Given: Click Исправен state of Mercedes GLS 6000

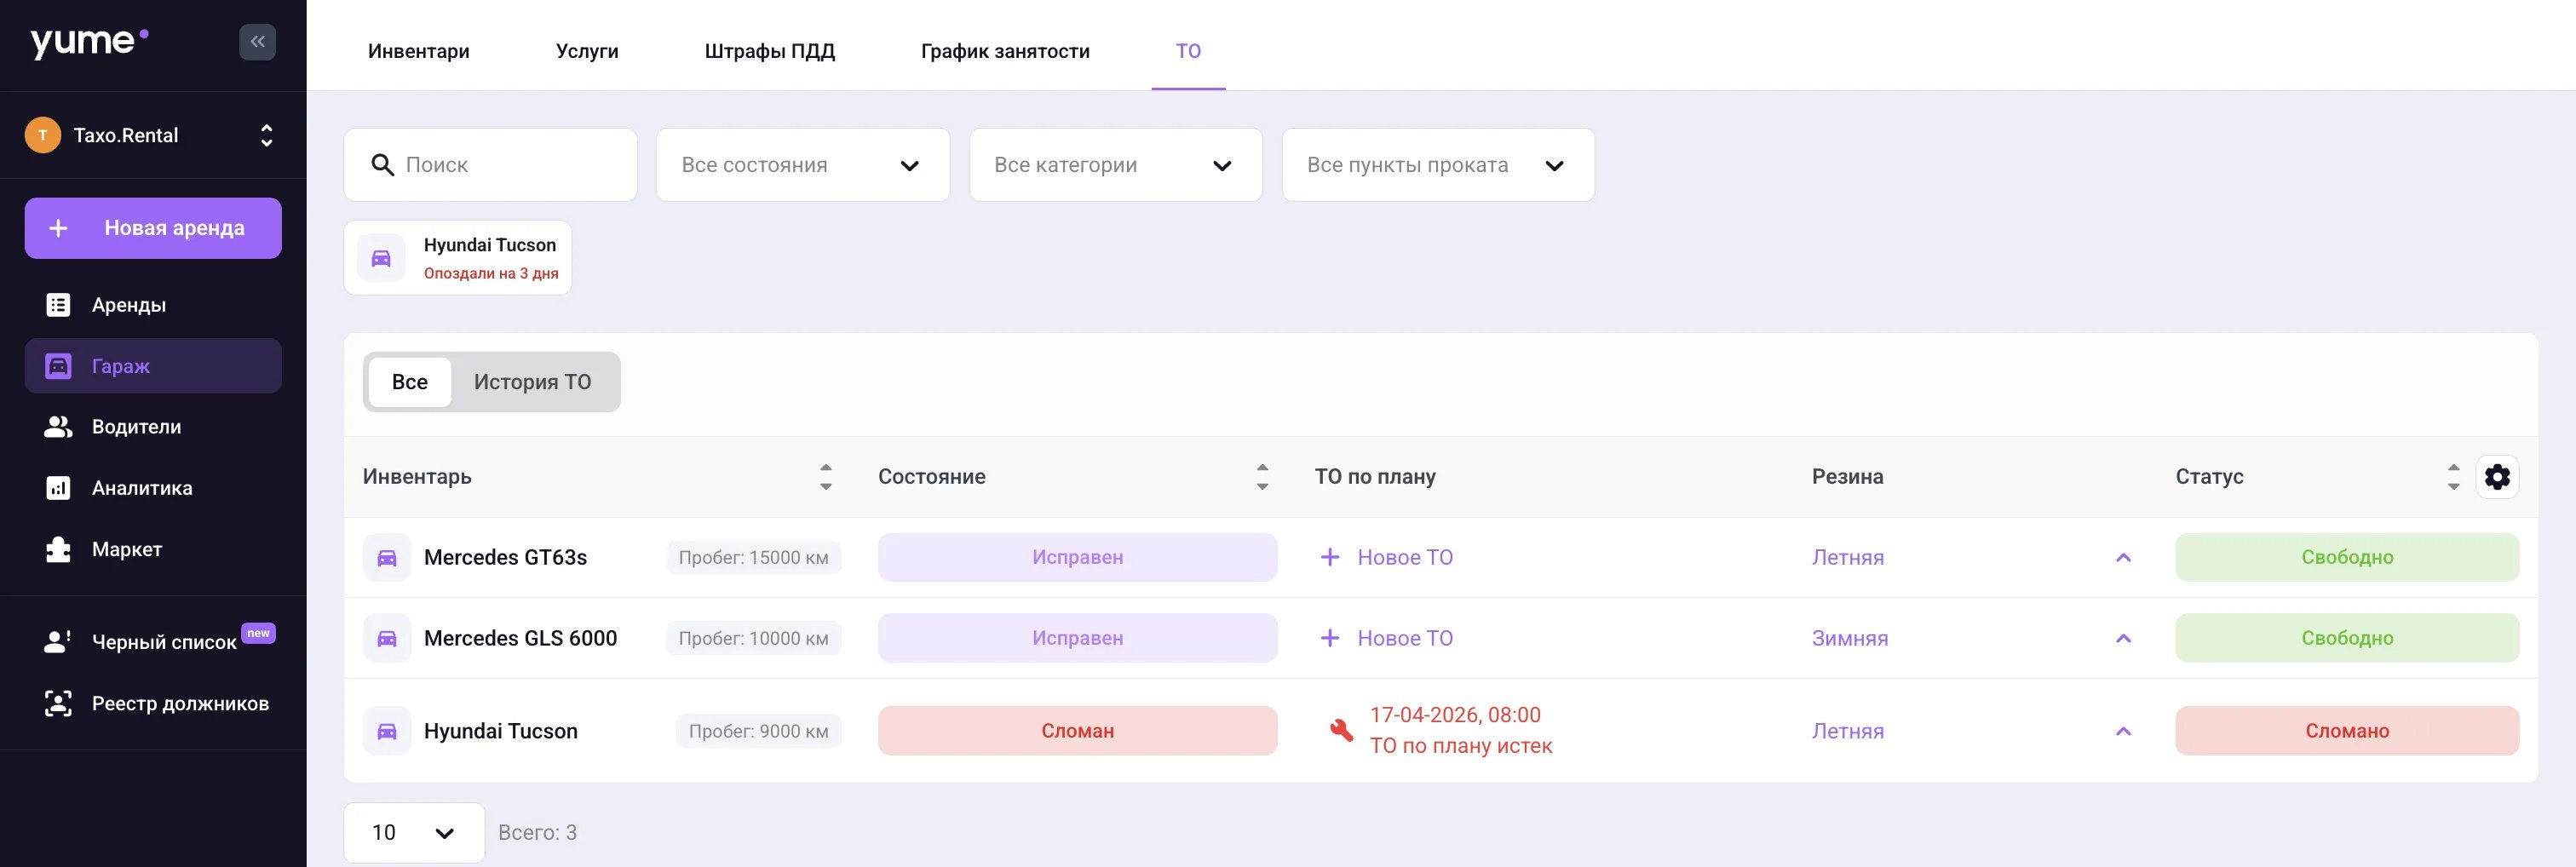Looking at the screenshot, I should (x=1078, y=638).
